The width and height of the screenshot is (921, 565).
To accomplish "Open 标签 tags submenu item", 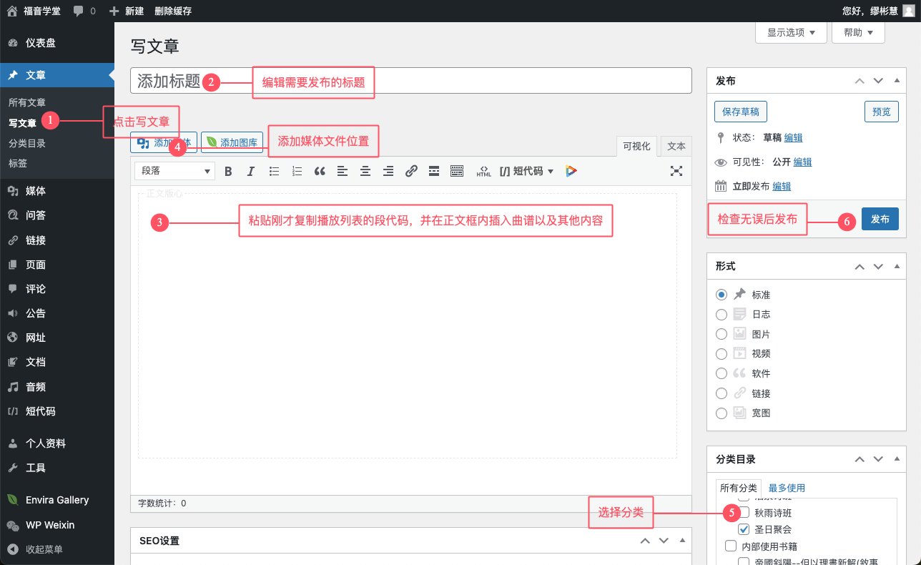I will pos(18,163).
